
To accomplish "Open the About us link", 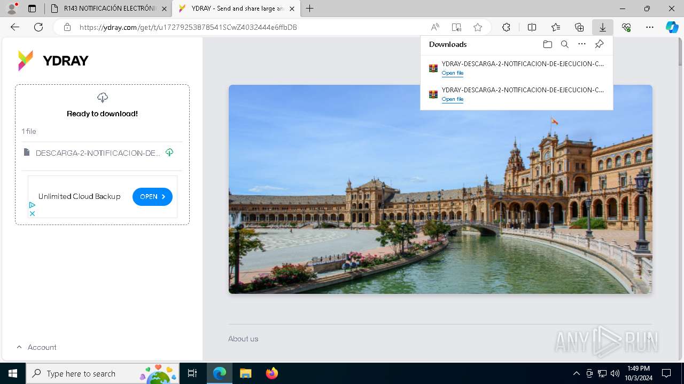I will coord(243,339).
